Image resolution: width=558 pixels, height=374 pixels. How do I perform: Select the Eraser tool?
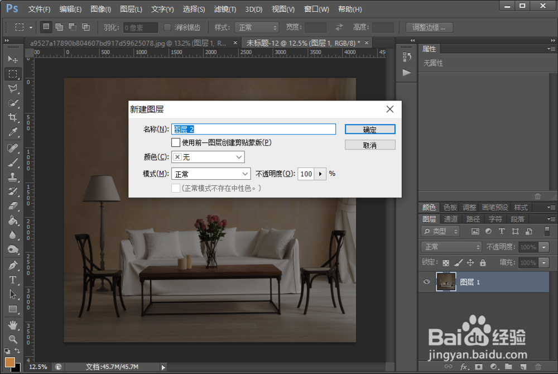click(13, 205)
